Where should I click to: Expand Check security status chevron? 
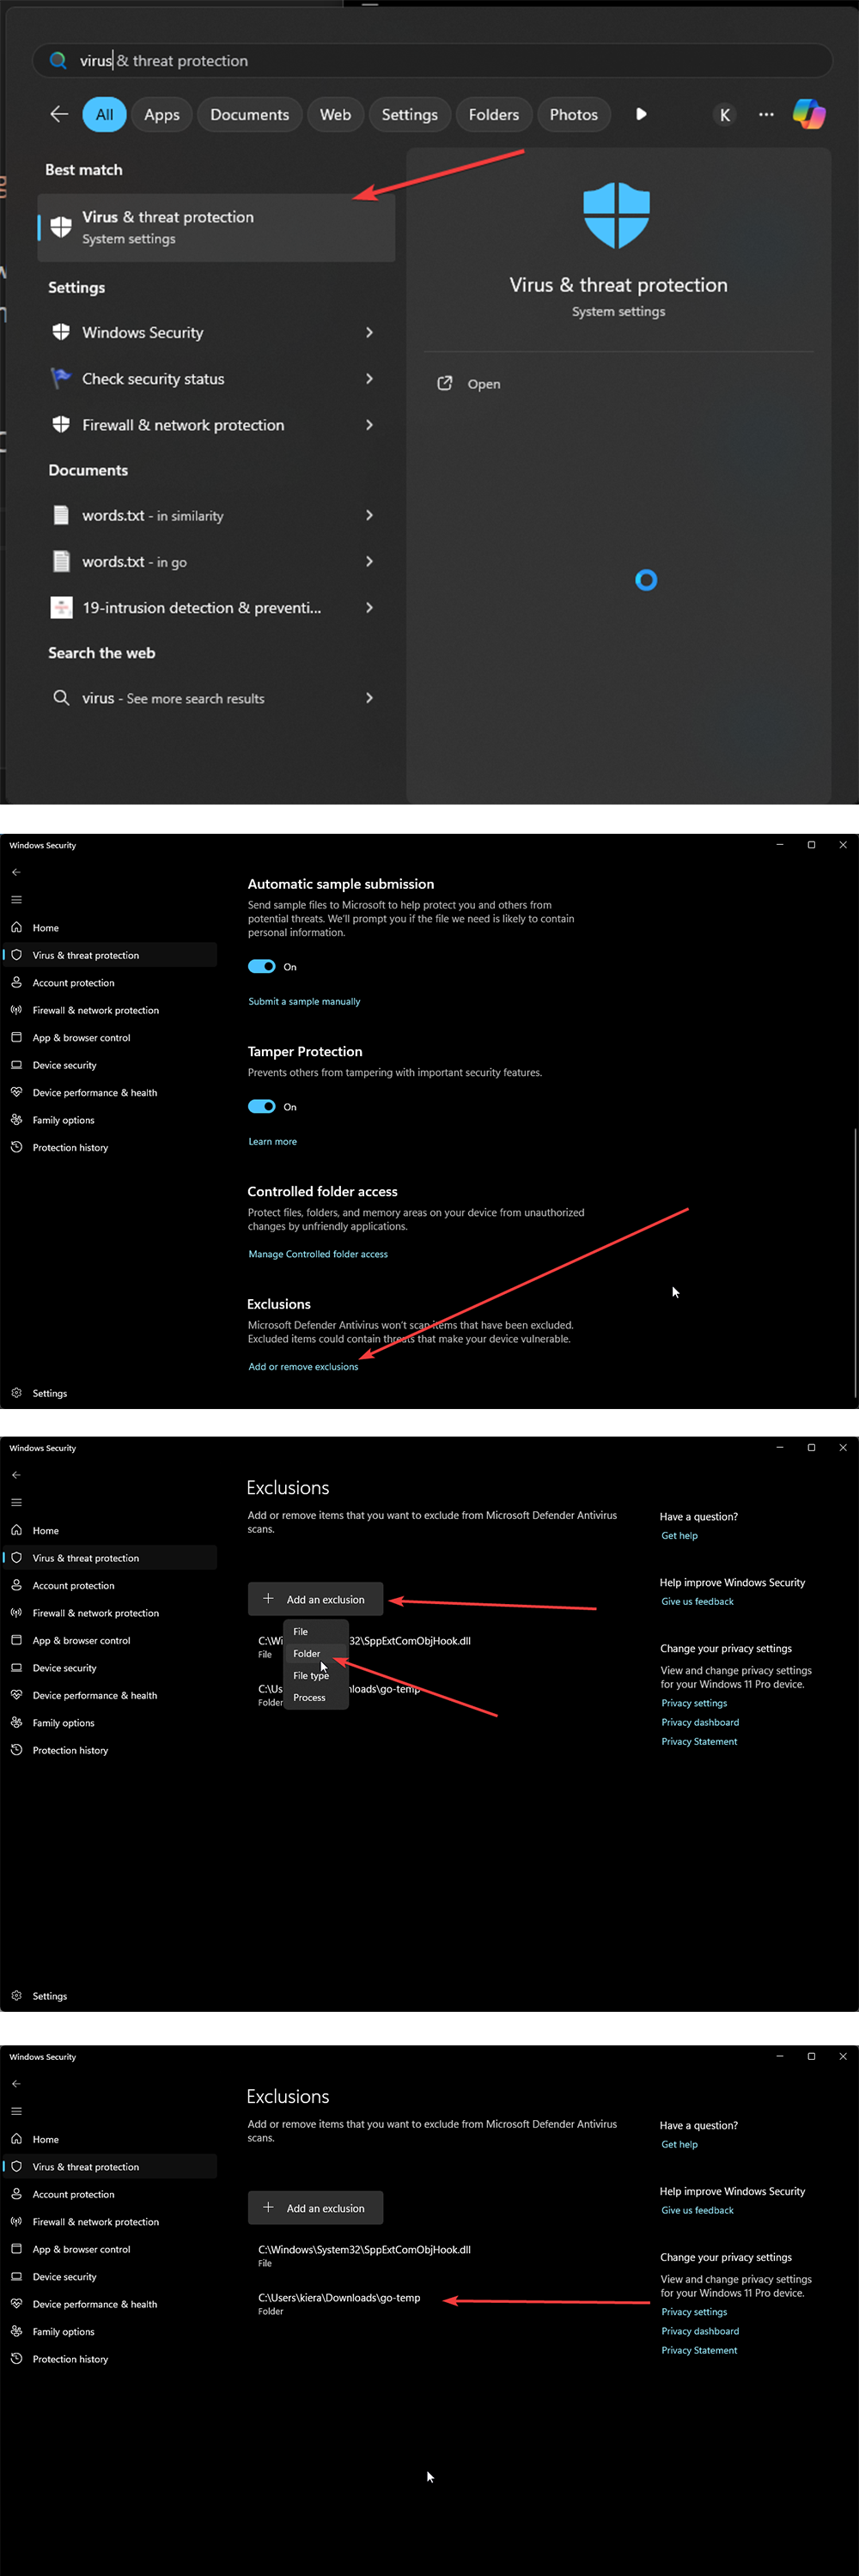pyautogui.click(x=369, y=378)
